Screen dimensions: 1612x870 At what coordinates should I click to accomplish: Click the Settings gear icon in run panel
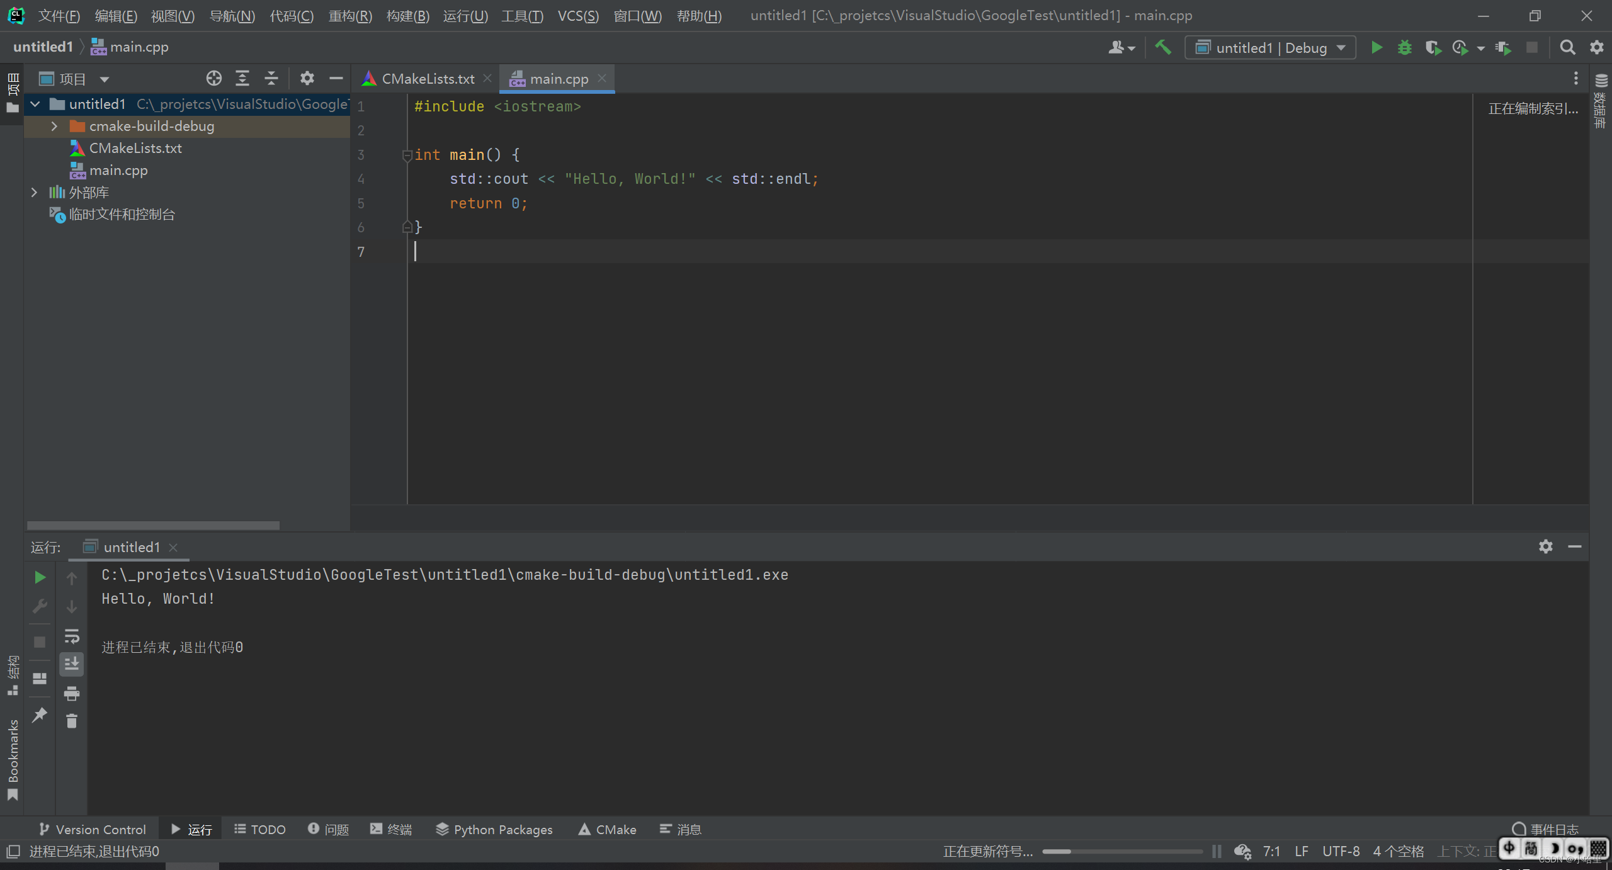click(x=1546, y=546)
